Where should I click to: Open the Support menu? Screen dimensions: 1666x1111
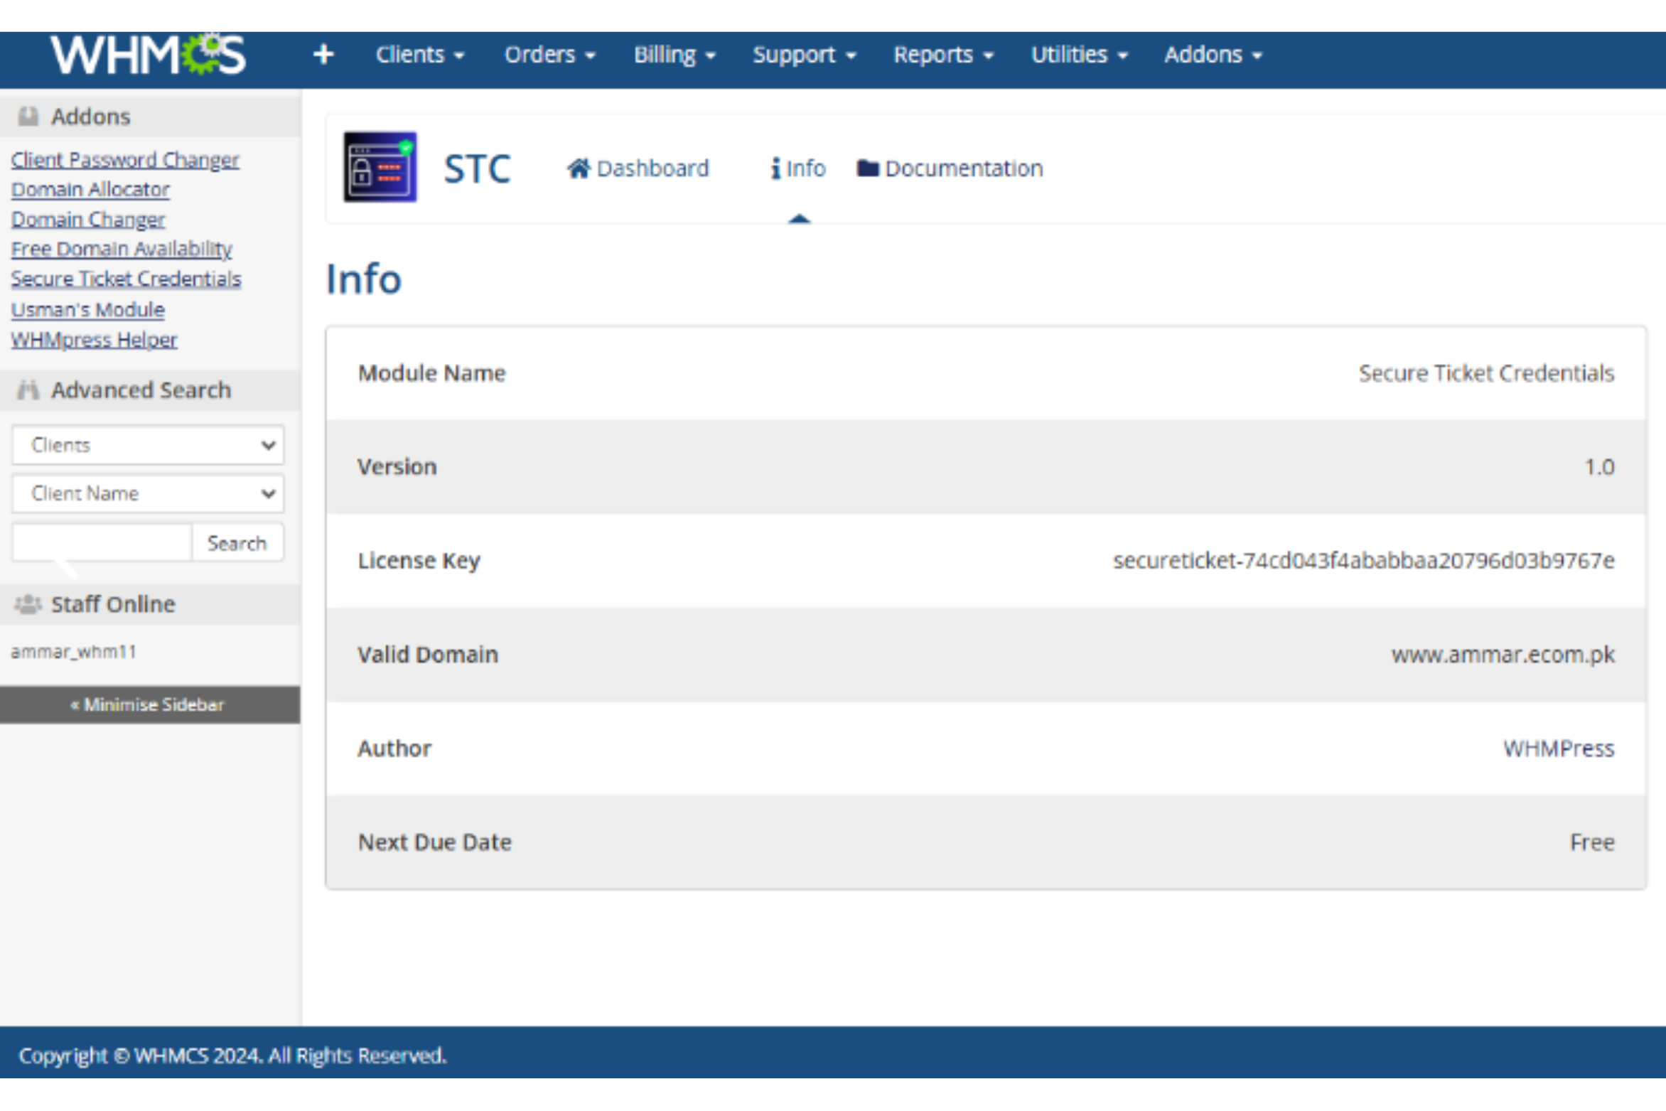tap(803, 55)
